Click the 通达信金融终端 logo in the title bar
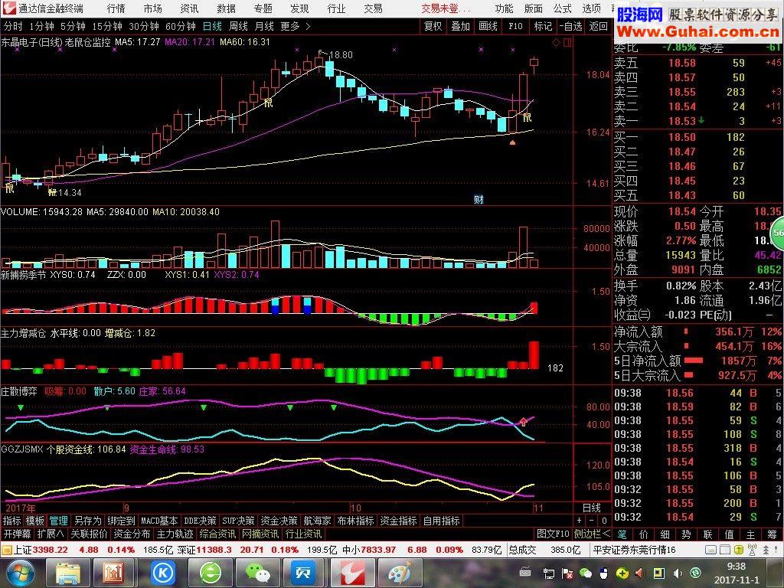The width and height of the screenshot is (784, 588). pos(9,8)
